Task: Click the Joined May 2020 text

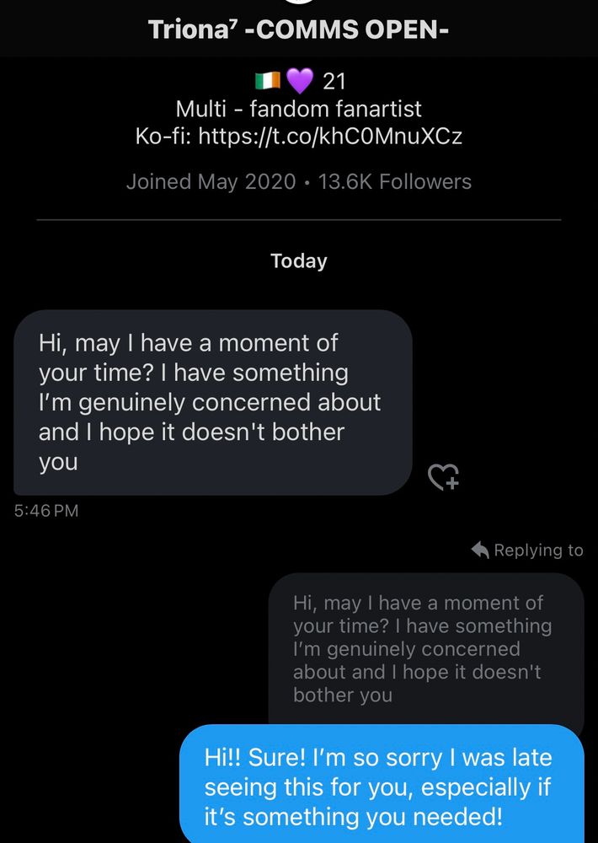Action: 211,181
